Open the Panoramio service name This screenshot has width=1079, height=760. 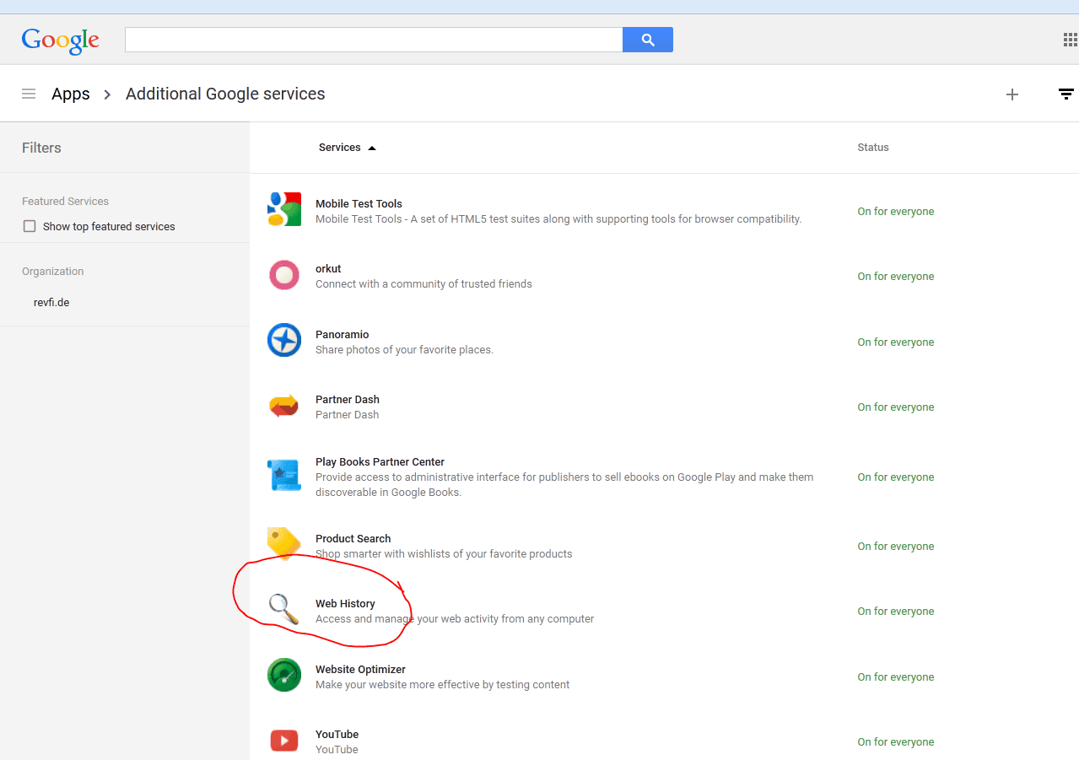pos(342,334)
